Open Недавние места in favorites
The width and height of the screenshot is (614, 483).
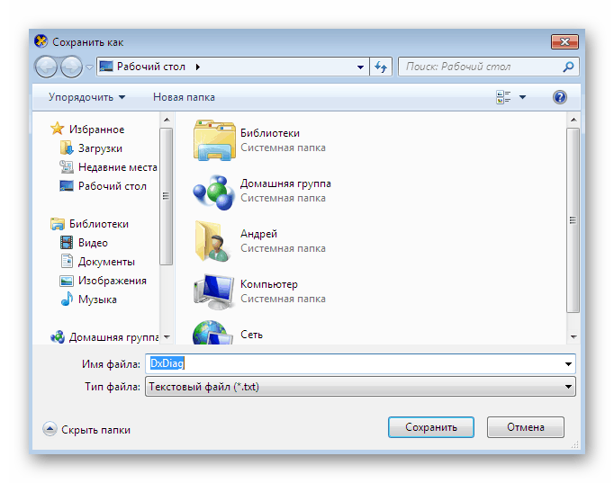[117, 167]
